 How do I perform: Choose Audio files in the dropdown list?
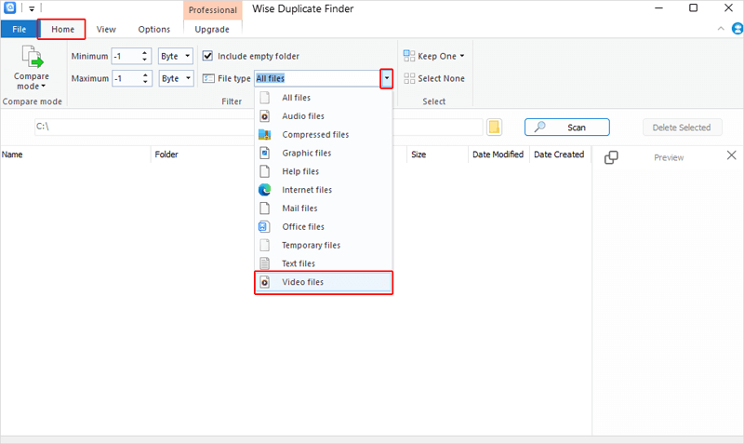point(324,115)
